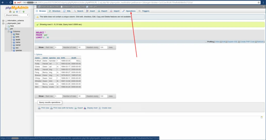Click the hamster species cell
Image resolution: width=266 pixels, height=140 pixels.
52,61
